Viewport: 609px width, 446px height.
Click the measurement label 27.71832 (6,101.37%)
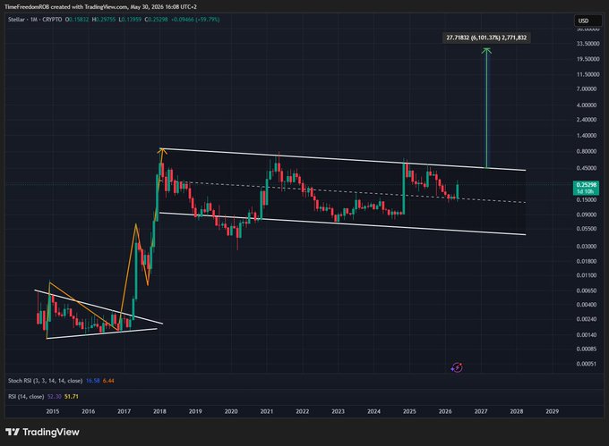pos(486,38)
